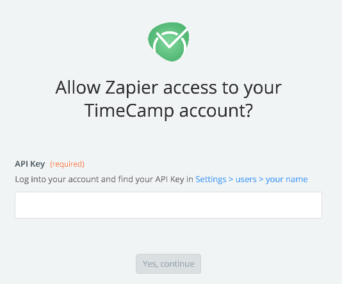The height and width of the screenshot is (284, 342).
Task: Click "your name" at the link's end
Action: (286, 180)
